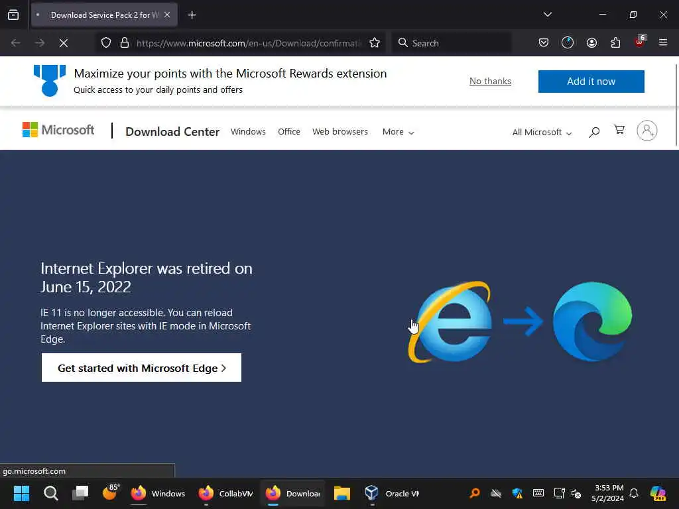
Task: Select the Web browsers navigation item
Action: [340, 132]
